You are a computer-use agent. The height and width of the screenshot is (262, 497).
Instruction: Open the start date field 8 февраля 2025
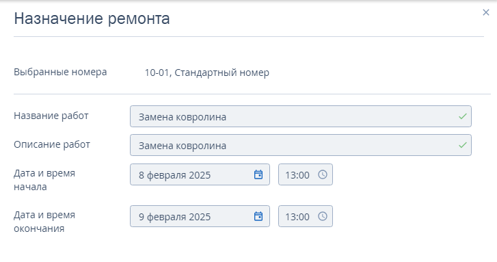200,174
